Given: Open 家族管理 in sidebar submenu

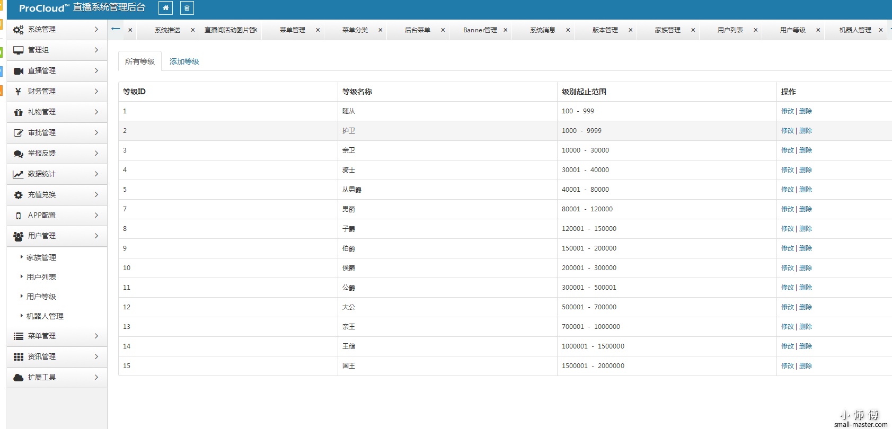Looking at the screenshot, I should 41,257.
